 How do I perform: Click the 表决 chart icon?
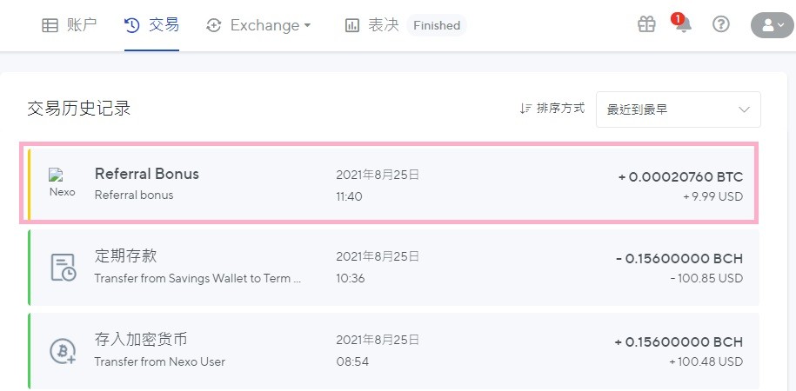click(x=351, y=25)
